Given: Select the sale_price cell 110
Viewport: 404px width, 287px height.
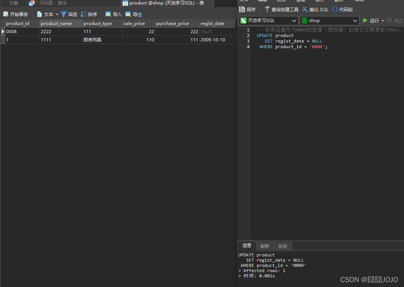Looking at the screenshot, I should pyautogui.click(x=139, y=40).
